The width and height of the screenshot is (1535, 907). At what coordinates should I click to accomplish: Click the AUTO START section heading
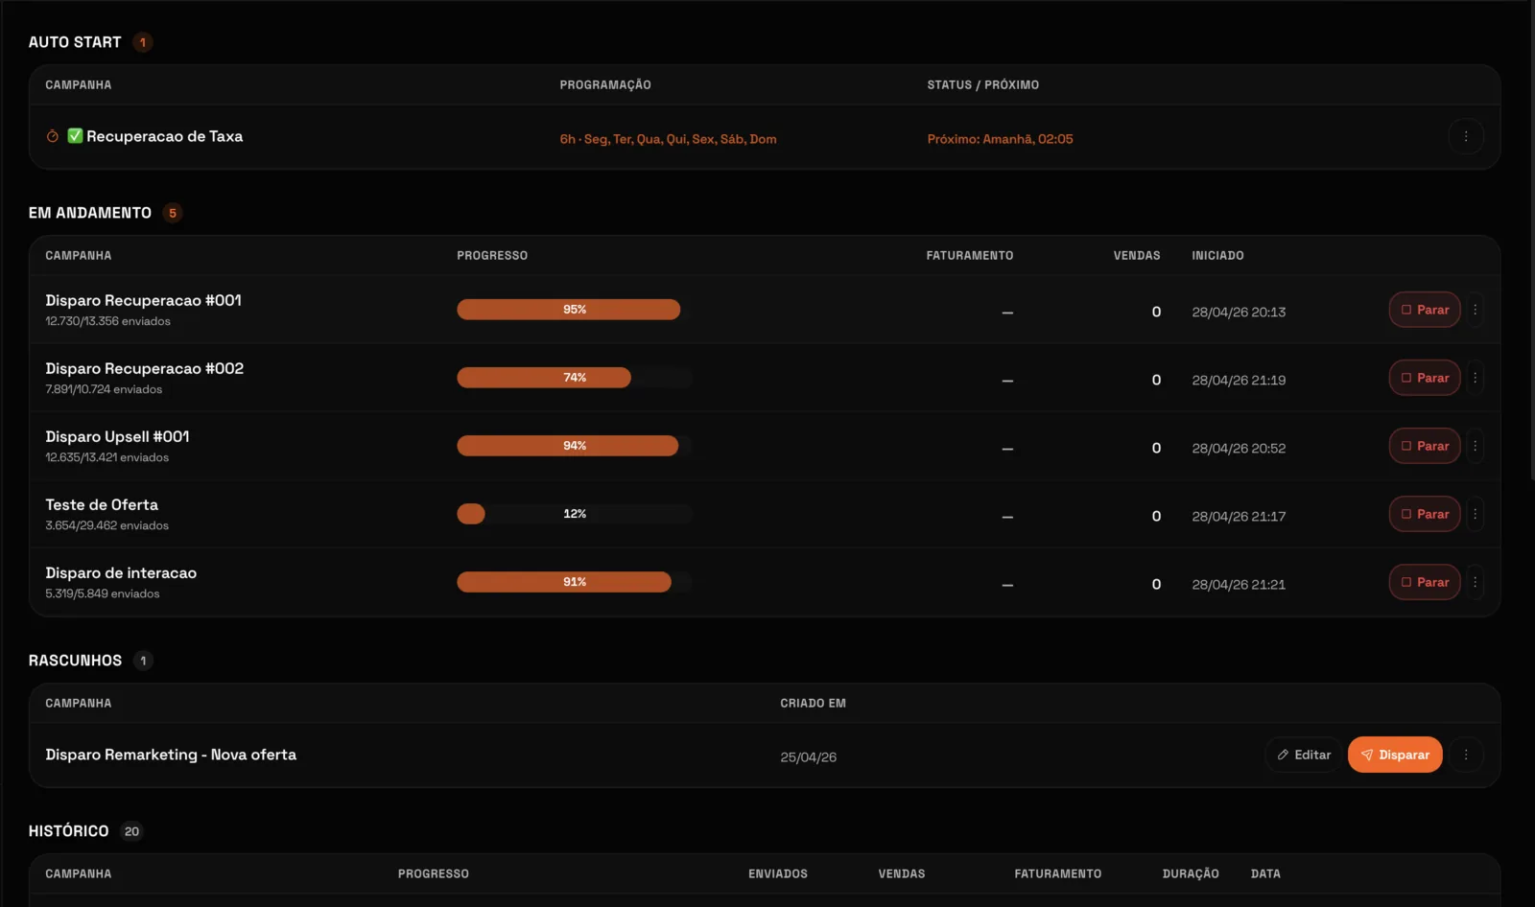pos(75,42)
